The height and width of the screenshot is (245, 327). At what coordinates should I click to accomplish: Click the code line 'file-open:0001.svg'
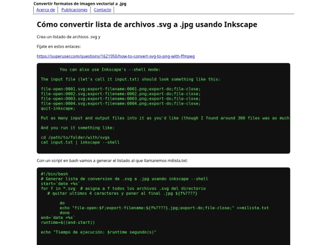[x=121, y=89]
